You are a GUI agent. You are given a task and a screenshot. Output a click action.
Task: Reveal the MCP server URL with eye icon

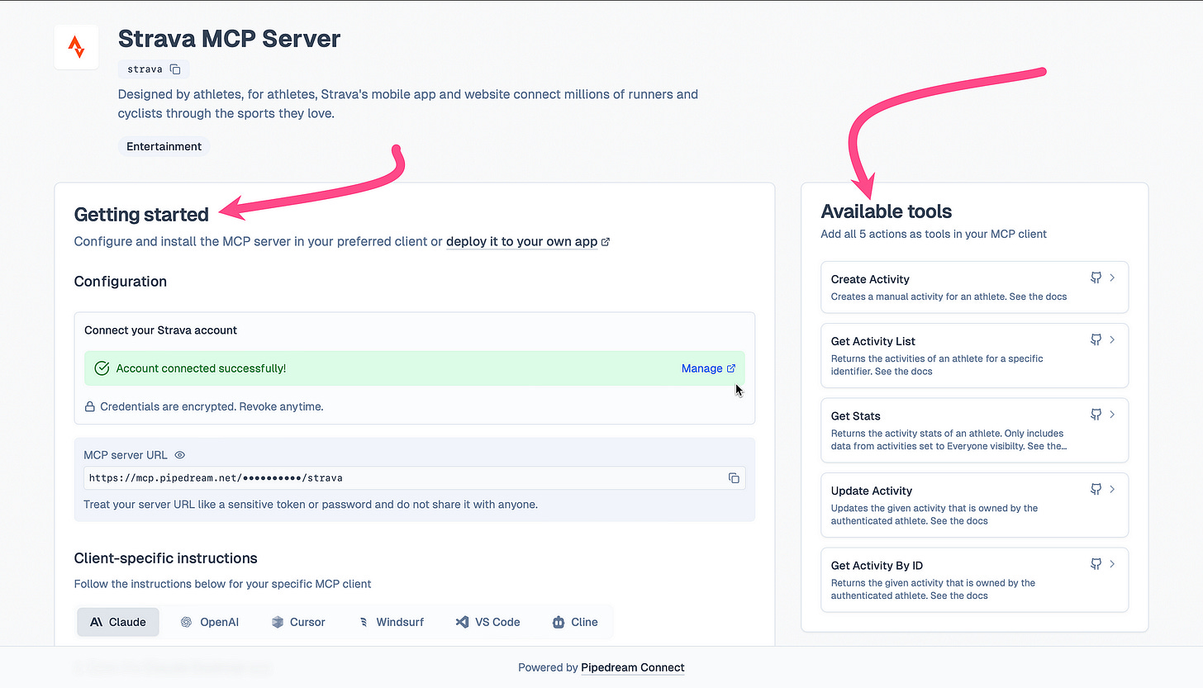tap(180, 455)
